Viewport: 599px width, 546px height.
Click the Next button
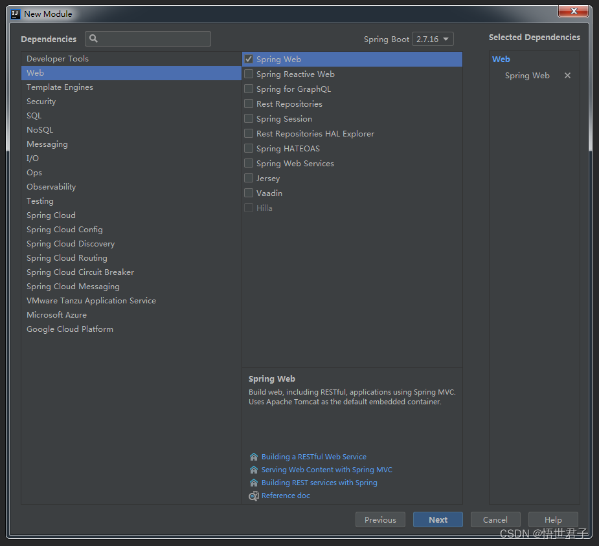click(438, 519)
